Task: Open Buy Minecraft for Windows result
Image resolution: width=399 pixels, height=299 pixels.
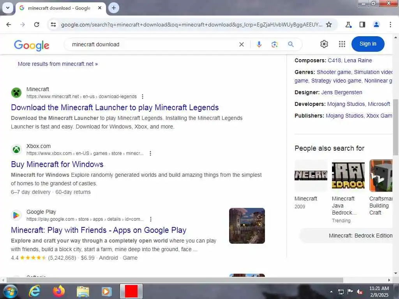Action: coord(57,164)
